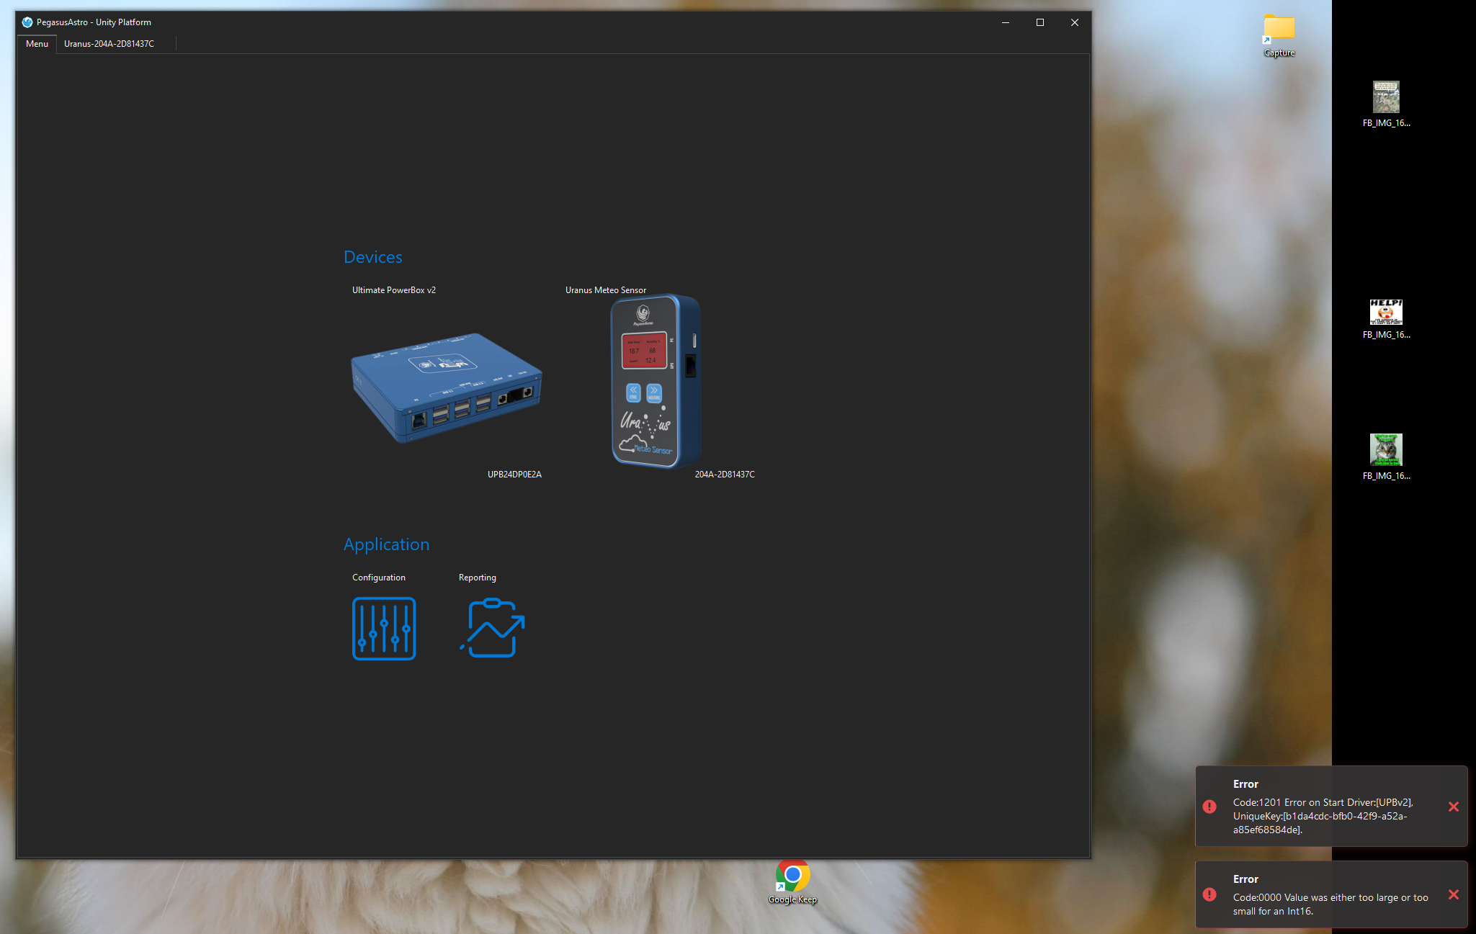Maximize the PegasusAstro Unity Platform window

(1040, 22)
